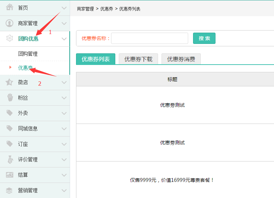Switch to the 优惠券下载 tab

click(138, 59)
